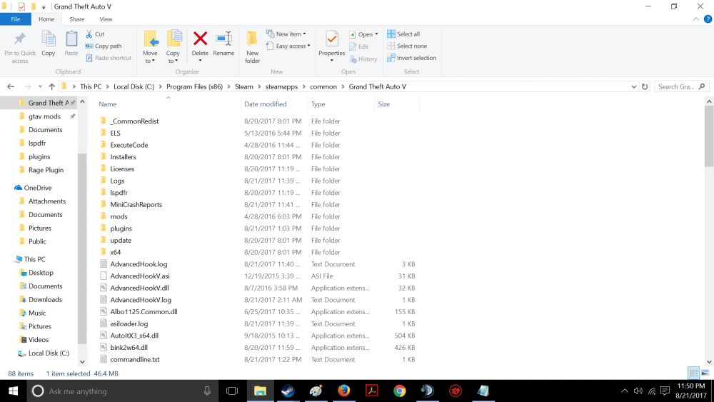This screenshot has width=714, height=402.
Task: Select Downloads under This PC
Action: pos(45,300)
